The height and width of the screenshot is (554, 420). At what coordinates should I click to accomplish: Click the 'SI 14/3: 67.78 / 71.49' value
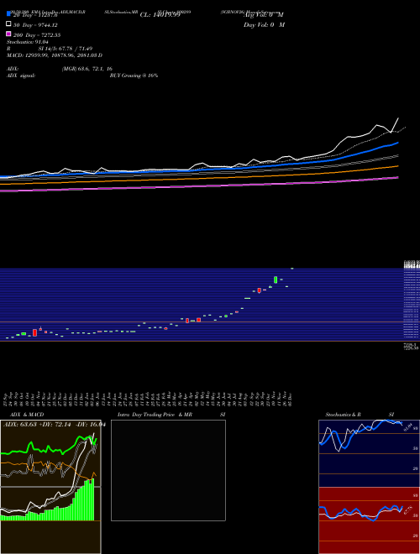click(x=65, y=49)
